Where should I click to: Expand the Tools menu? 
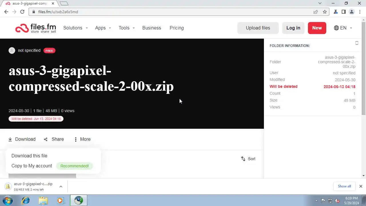(127, 28)
